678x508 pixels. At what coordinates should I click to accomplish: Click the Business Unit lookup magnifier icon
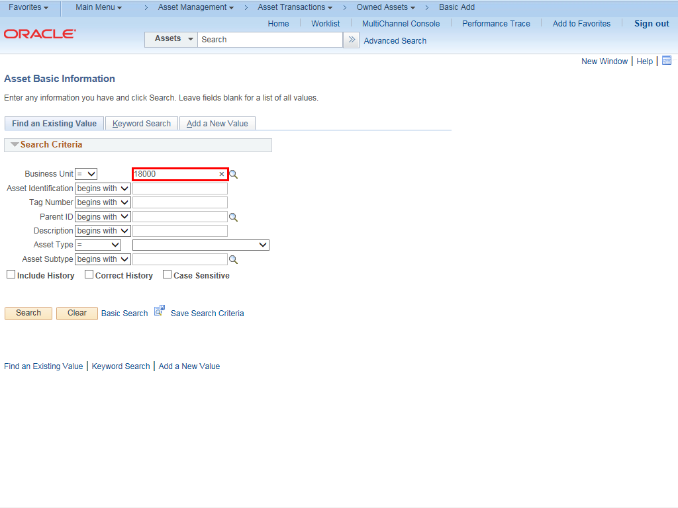point(234,175)
